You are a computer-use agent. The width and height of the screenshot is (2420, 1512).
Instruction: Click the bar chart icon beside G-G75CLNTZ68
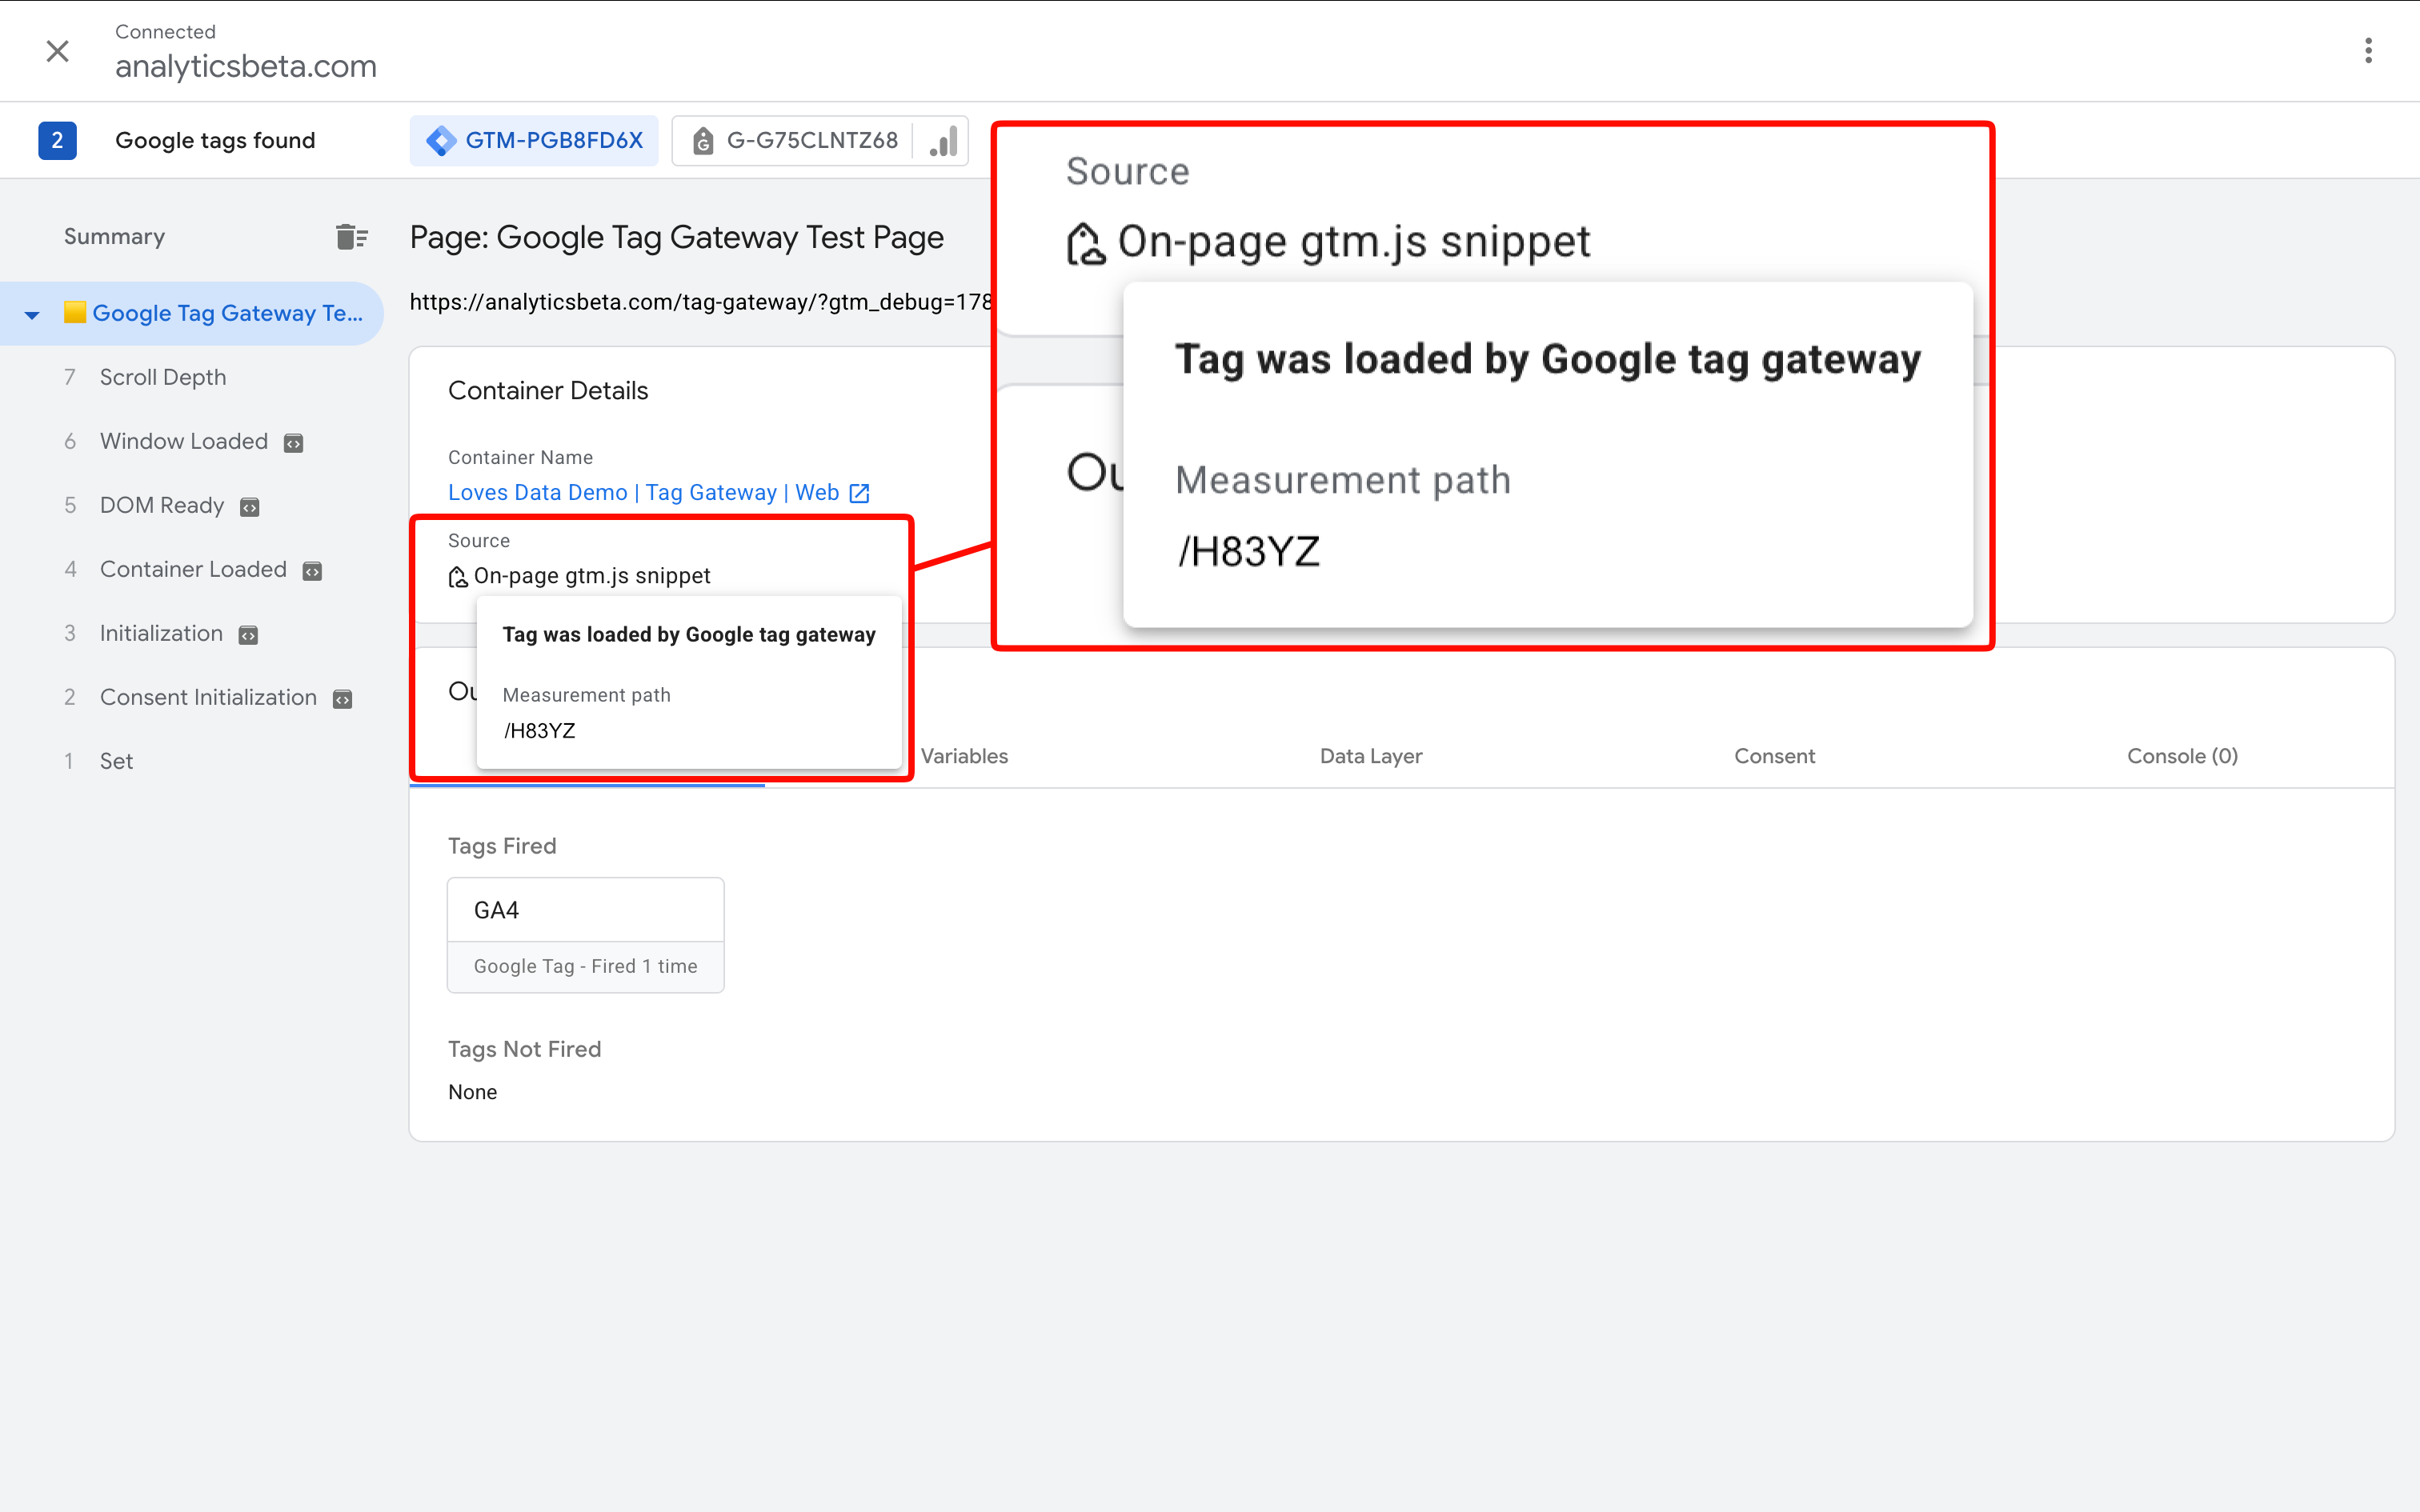tap(943, 141)
